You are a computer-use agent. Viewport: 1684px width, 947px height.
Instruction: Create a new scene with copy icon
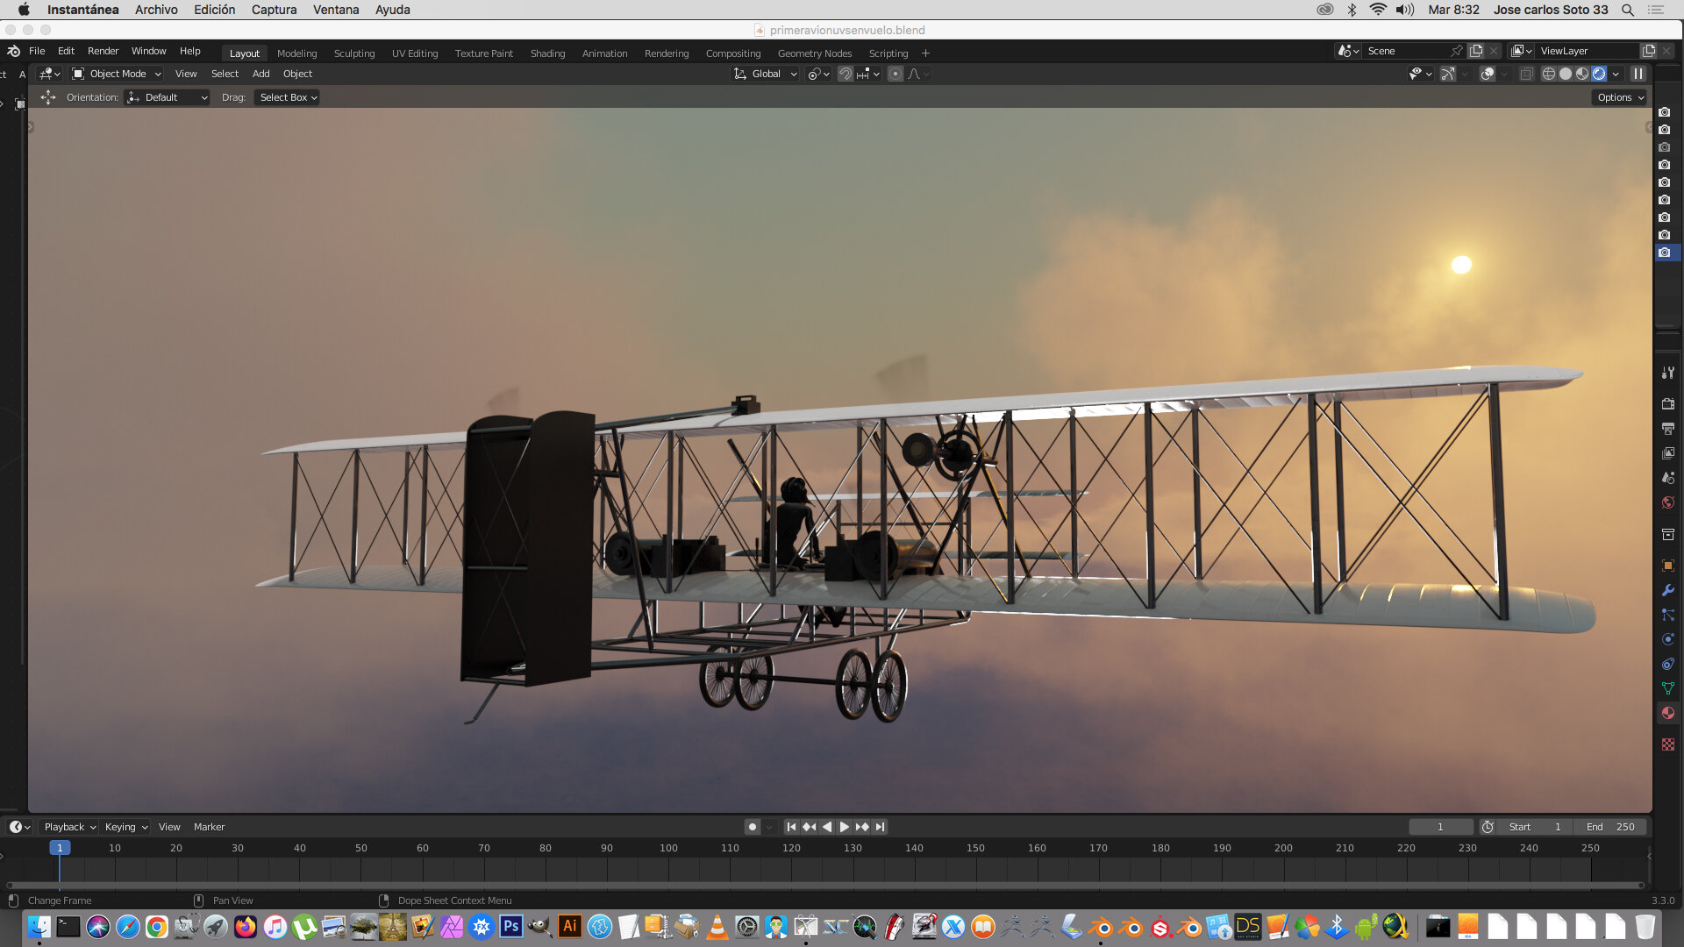tap(1476, 51)
